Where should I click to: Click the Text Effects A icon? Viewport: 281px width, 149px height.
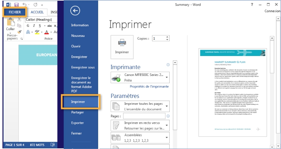point(28,32)
